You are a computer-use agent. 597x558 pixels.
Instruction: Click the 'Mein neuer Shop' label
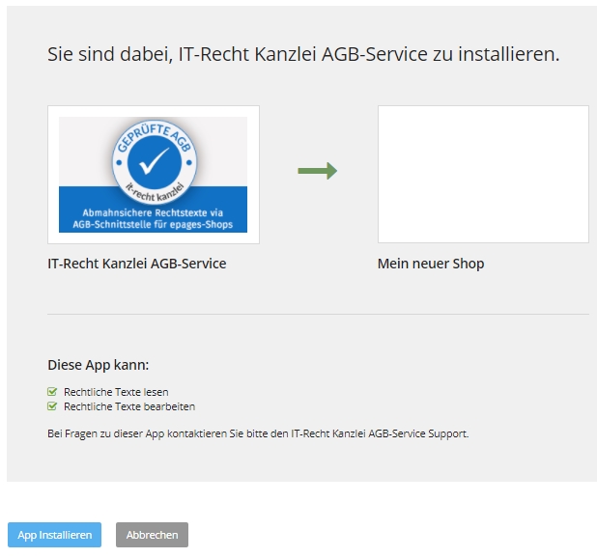(431, 264)
